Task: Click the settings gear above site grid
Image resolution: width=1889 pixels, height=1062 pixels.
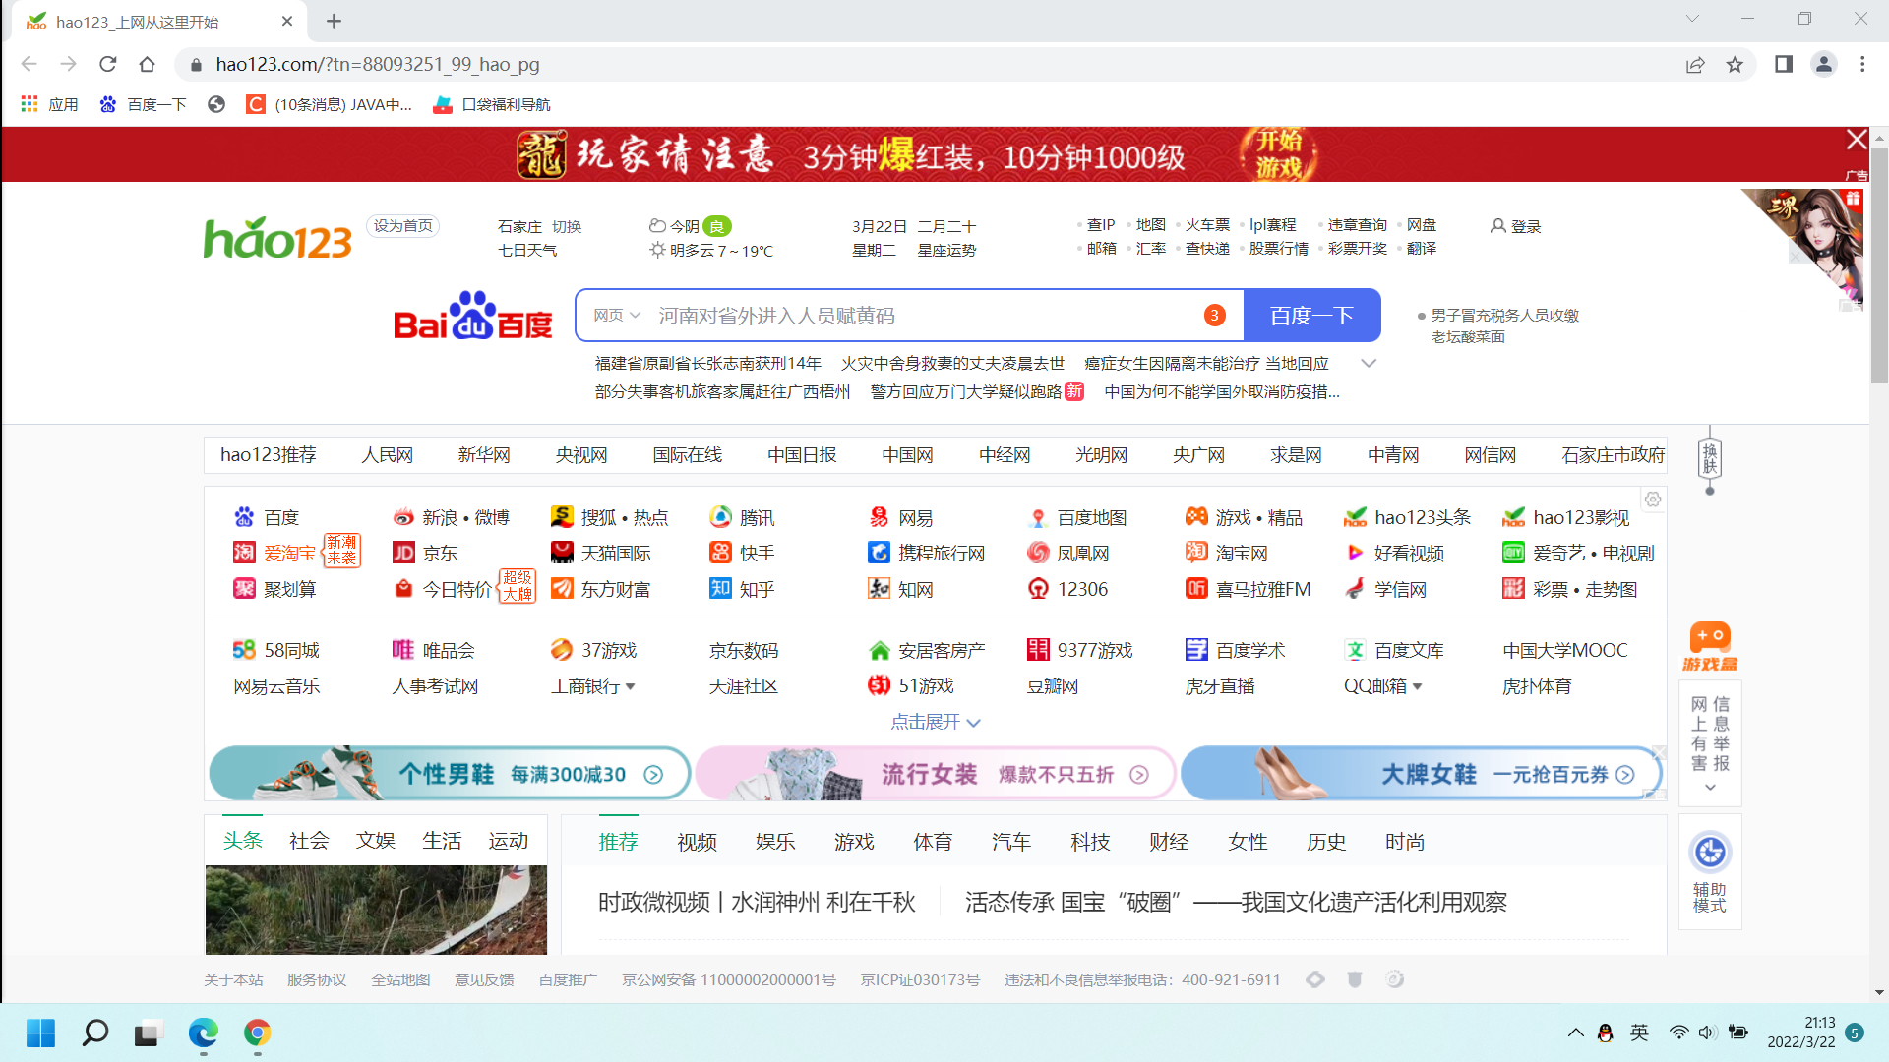Action: [1653, 500]
